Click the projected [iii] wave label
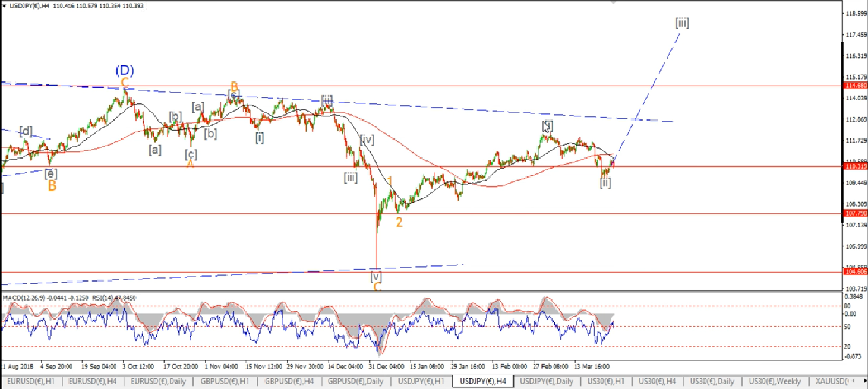 [682, 23]
